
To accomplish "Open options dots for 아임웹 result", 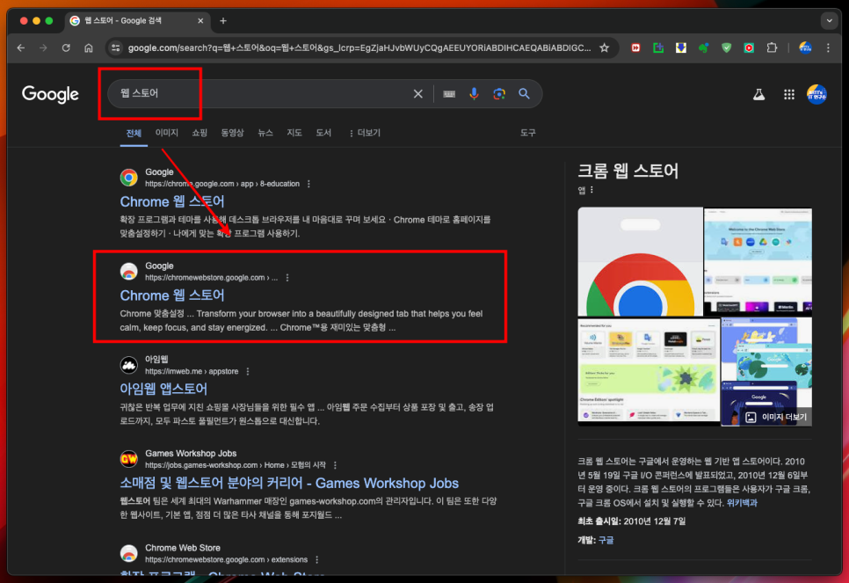I will pyautogui.click(x=248, y=371).
